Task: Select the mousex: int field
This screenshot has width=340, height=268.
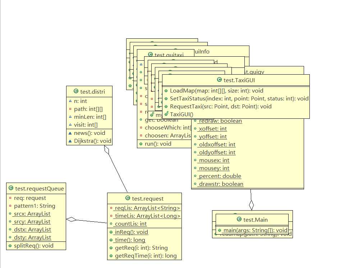Action: pyautogui.click(x=214, y=160)
